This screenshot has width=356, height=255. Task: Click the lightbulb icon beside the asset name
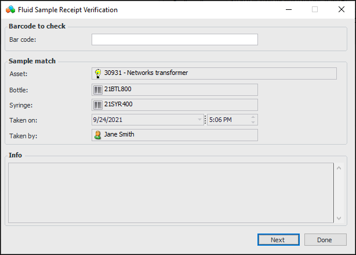[98, 73]
